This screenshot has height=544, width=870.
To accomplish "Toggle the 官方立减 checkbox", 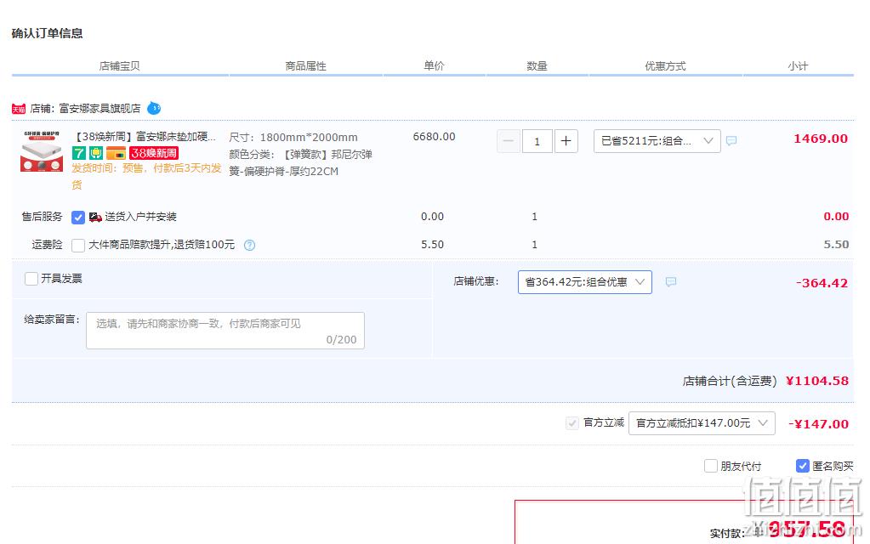I will click(x=572, y=423).
